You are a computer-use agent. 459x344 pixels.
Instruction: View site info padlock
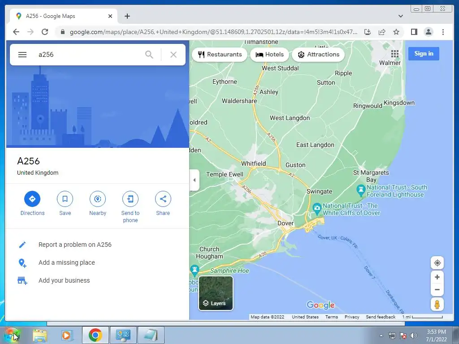pos(62,32)
